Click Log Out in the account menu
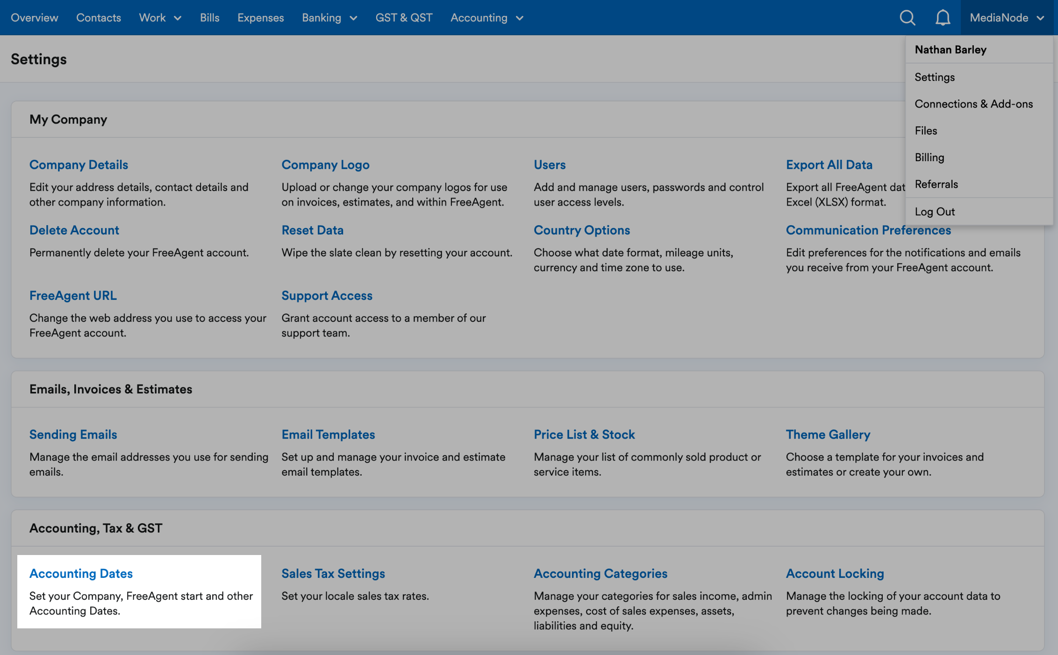1058x655 pixels. tap(935, 212)
